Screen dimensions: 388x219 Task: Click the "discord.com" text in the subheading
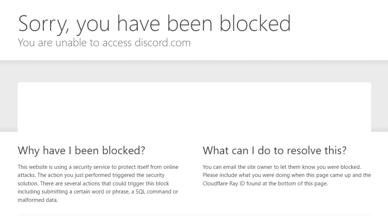163,43
